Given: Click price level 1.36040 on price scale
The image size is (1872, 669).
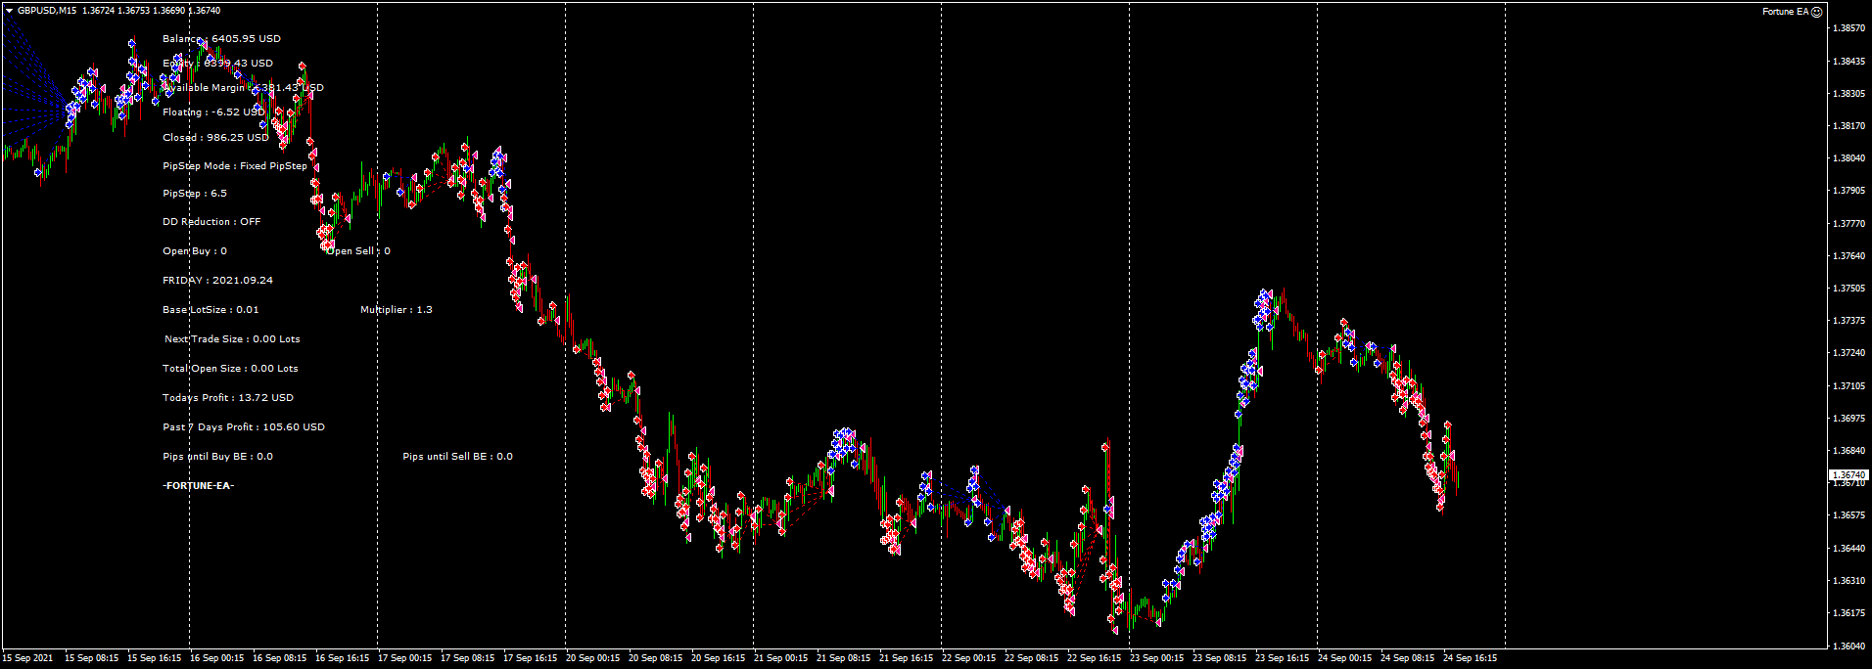Looking at the screenshot, I should [x=1849, y=647].
